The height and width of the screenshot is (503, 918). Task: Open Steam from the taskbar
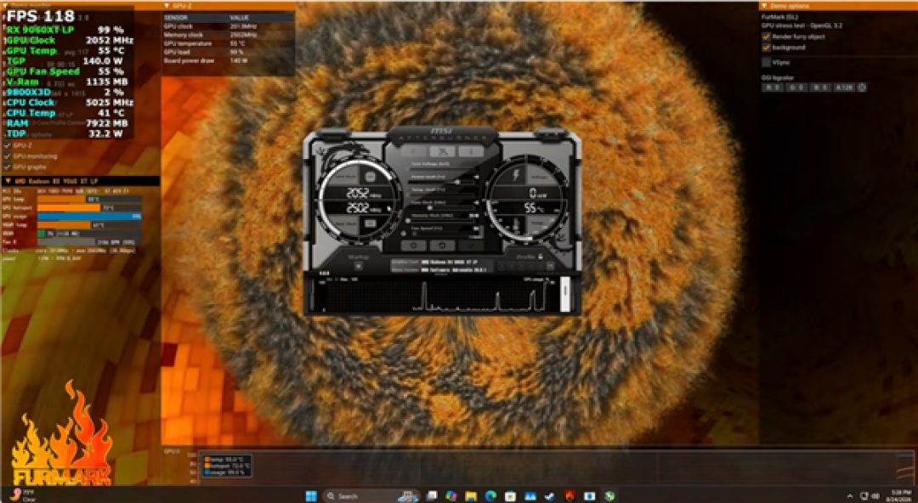550,496
